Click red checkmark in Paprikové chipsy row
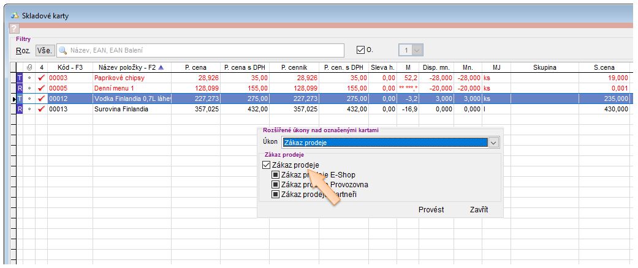The width and height of the screenshot is (638, 268). pyautogui.click(x=42, y=78)
